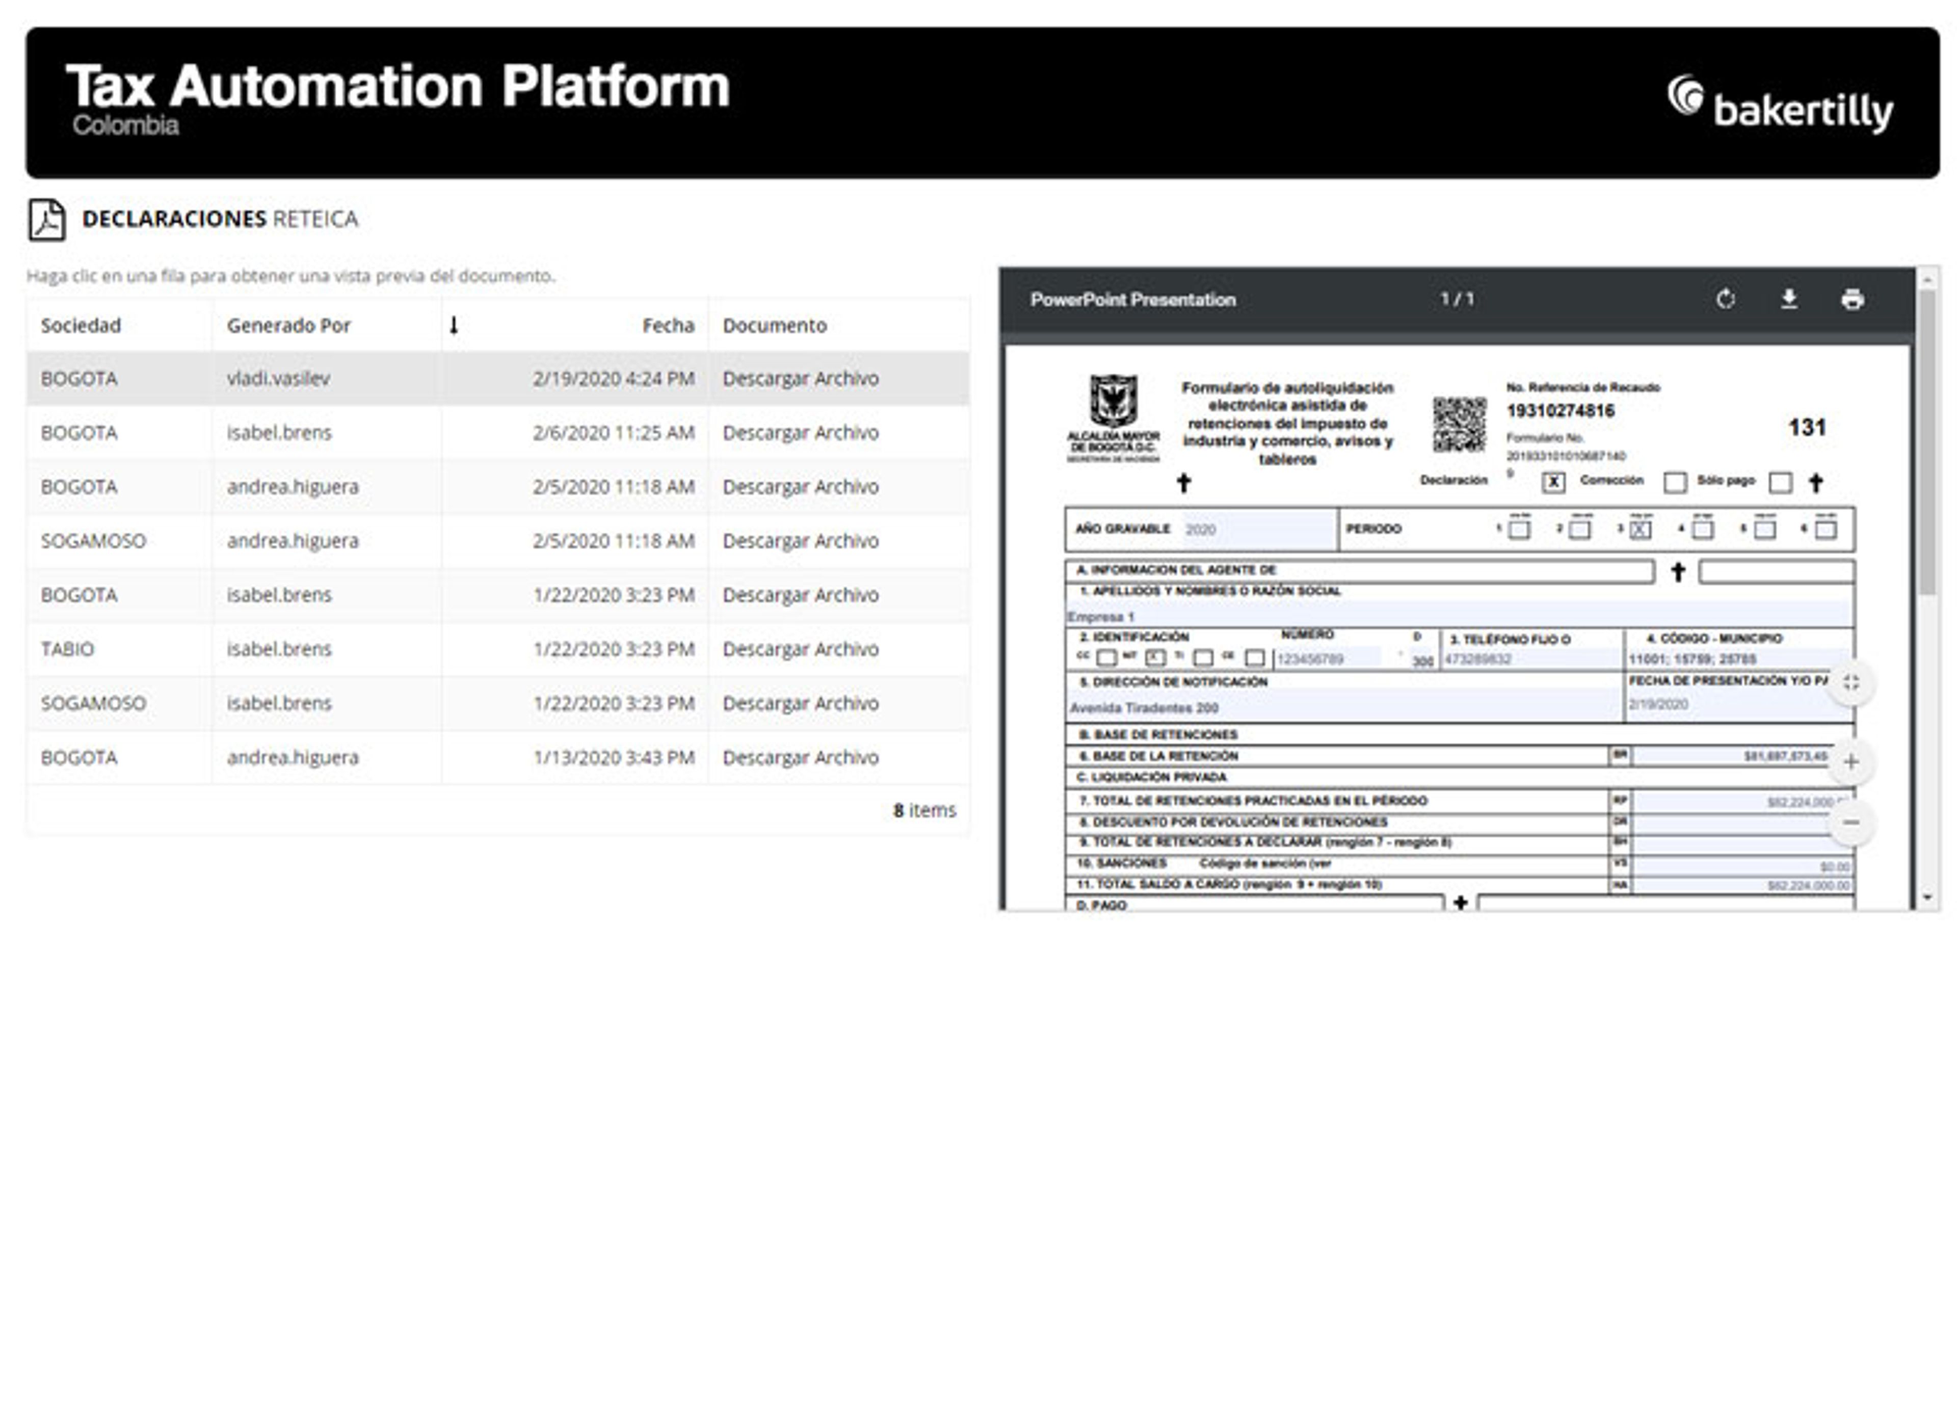Click the scrollbar down arrow of the viewer
This screenshot has height=1426, width=1957.
click(1927, 897)
